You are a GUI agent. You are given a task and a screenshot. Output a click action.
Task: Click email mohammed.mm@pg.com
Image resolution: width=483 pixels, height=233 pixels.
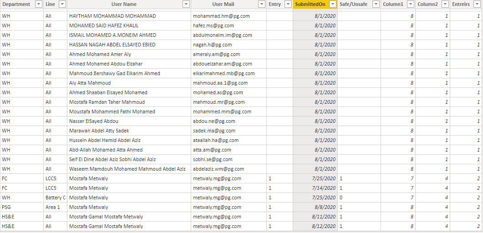(223, 111)
